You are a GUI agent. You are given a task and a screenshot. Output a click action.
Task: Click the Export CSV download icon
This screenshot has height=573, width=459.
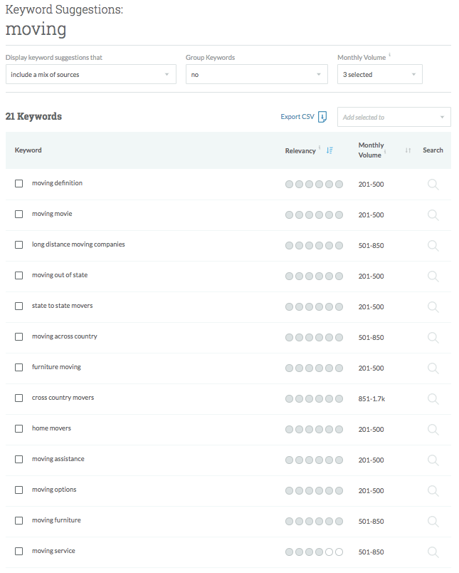pos(322,117)
